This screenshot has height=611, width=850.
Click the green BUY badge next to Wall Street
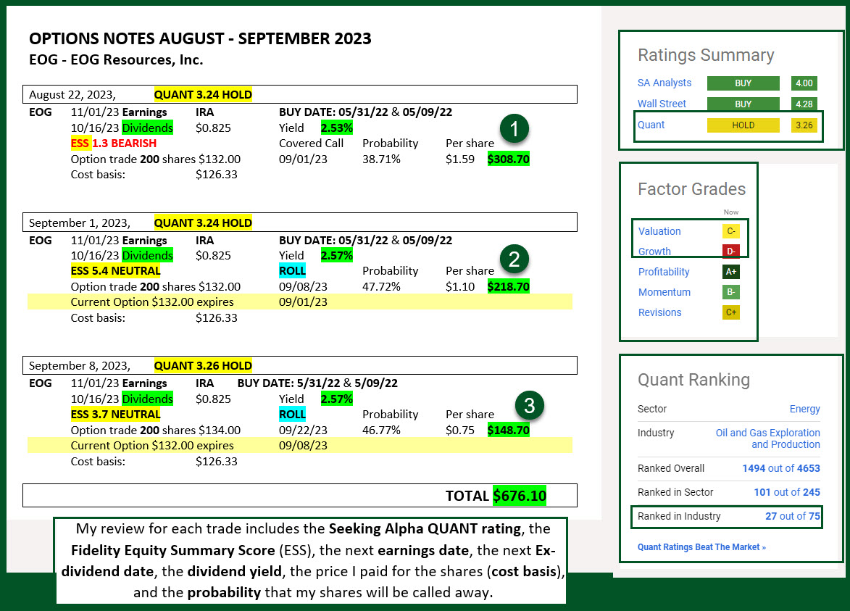point(743,104)
